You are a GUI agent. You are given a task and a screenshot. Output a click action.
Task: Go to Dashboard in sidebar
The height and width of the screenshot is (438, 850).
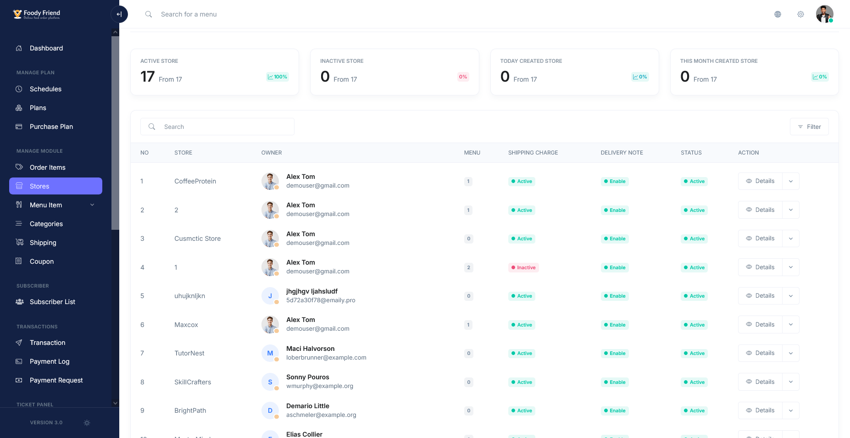coord(56,48)
